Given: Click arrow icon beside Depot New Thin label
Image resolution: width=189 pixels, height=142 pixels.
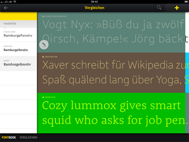Looking at the screenshot, I should 43,57.
